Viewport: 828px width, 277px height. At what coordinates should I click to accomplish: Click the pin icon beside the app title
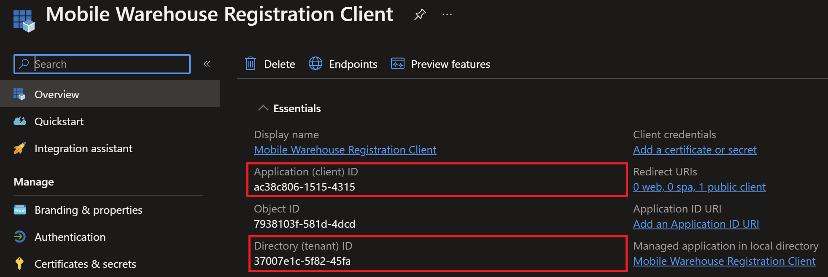tap(420, 15)
